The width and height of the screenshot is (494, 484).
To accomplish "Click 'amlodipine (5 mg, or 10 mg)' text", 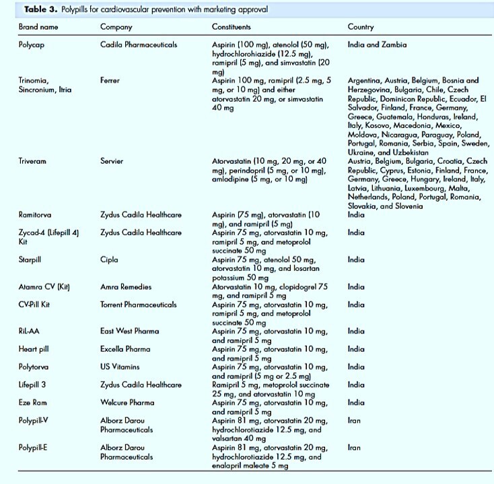I will tap(260, 179).
